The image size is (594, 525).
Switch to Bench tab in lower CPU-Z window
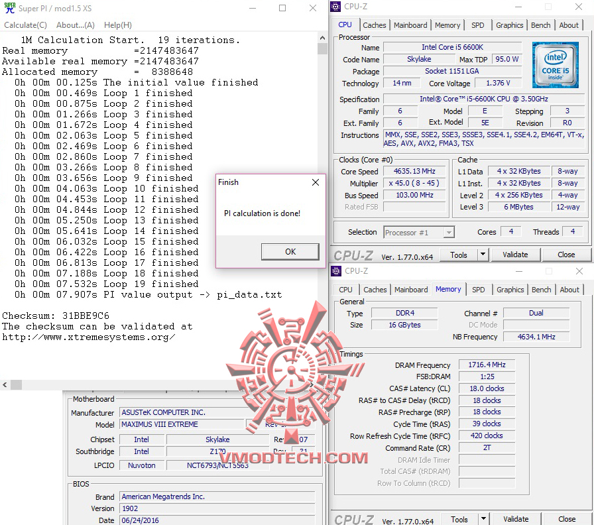(x=542, y=290)
